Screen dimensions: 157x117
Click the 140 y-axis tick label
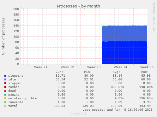click(16, 26)
